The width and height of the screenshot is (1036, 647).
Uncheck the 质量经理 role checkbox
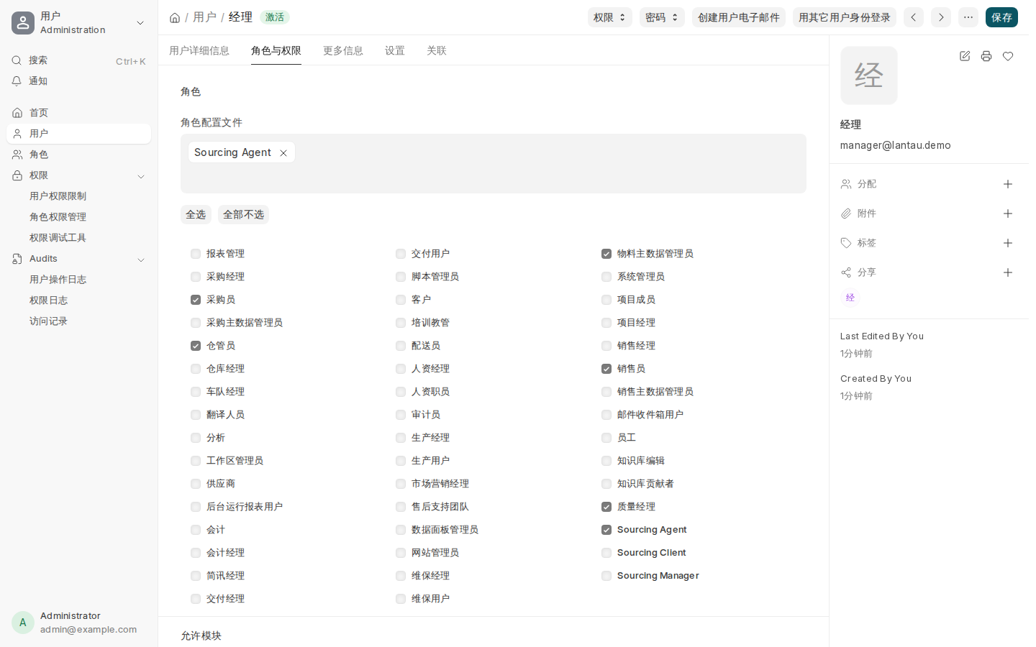[x=606, y=507]
